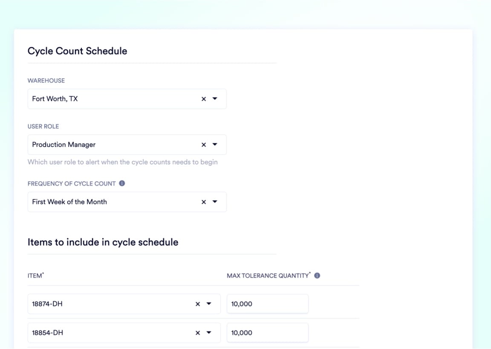Open the 18874-DH item dropdown arrow
Viewport: 491px width, 349px height.
(x=209, y=303)
